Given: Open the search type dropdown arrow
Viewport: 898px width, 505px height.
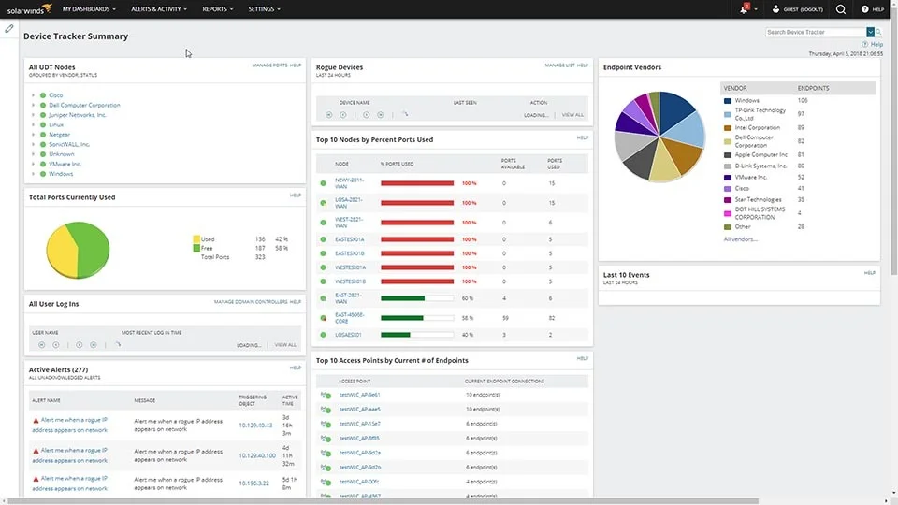Looking at the screenshot, I should [870, 32].
